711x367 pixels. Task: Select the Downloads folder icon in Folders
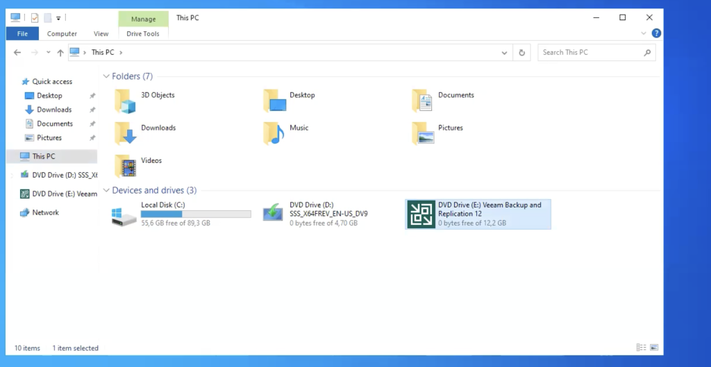125,133
